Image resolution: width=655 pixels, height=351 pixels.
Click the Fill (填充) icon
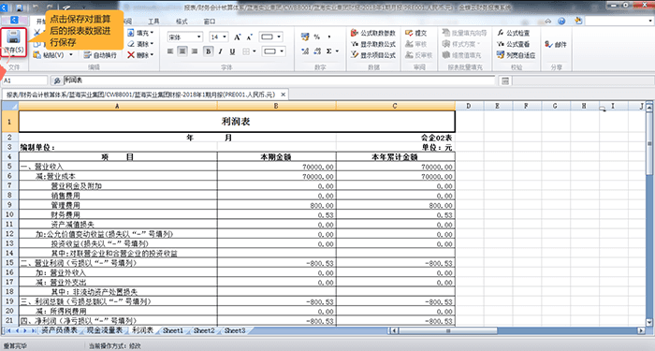pyautogui.click(x=131, y=33)
